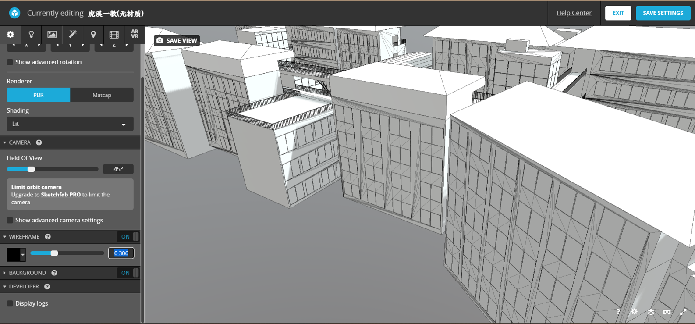Open the Shading Lit dropdown
695x324 pixels.
(70, 124)
